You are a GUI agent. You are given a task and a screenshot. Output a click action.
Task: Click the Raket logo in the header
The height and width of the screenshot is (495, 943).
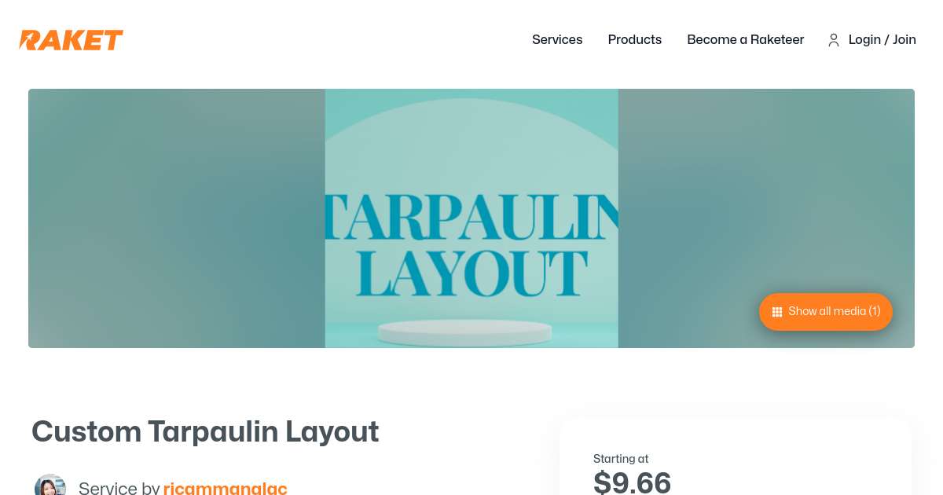click(x=71, y=40)
